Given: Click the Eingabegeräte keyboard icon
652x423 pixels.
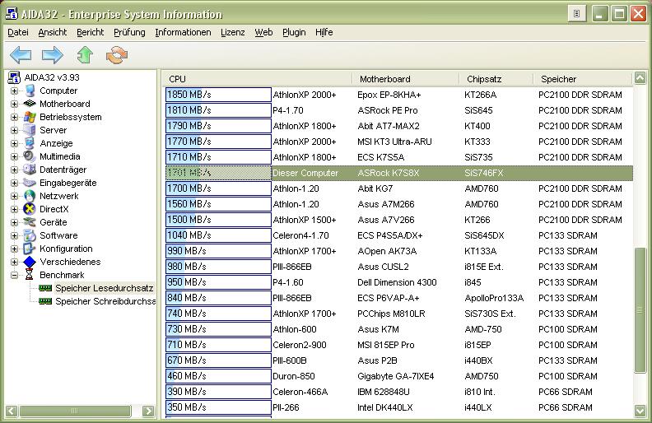Looking at the screenshot, I should [30, 183].
